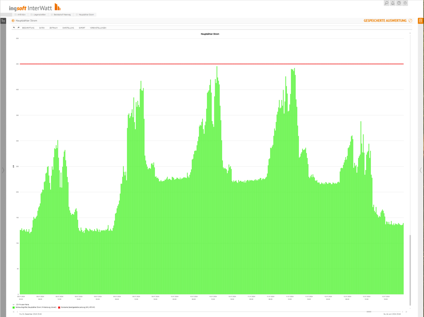The image size is (424, 317).
Task: Click the undo arrow in toolbar
Action: [14, 28]
